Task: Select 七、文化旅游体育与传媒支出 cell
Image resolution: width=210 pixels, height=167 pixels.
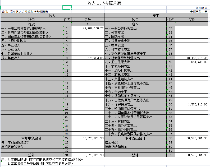Action: tap(135, 54)
